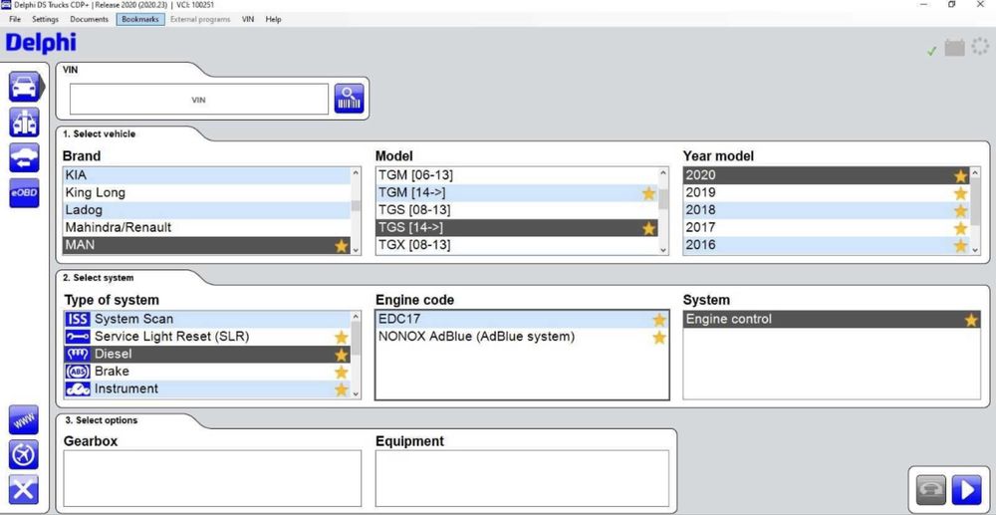Click the blue forward arrow button
996x515 pixels.
pos(967,490)
